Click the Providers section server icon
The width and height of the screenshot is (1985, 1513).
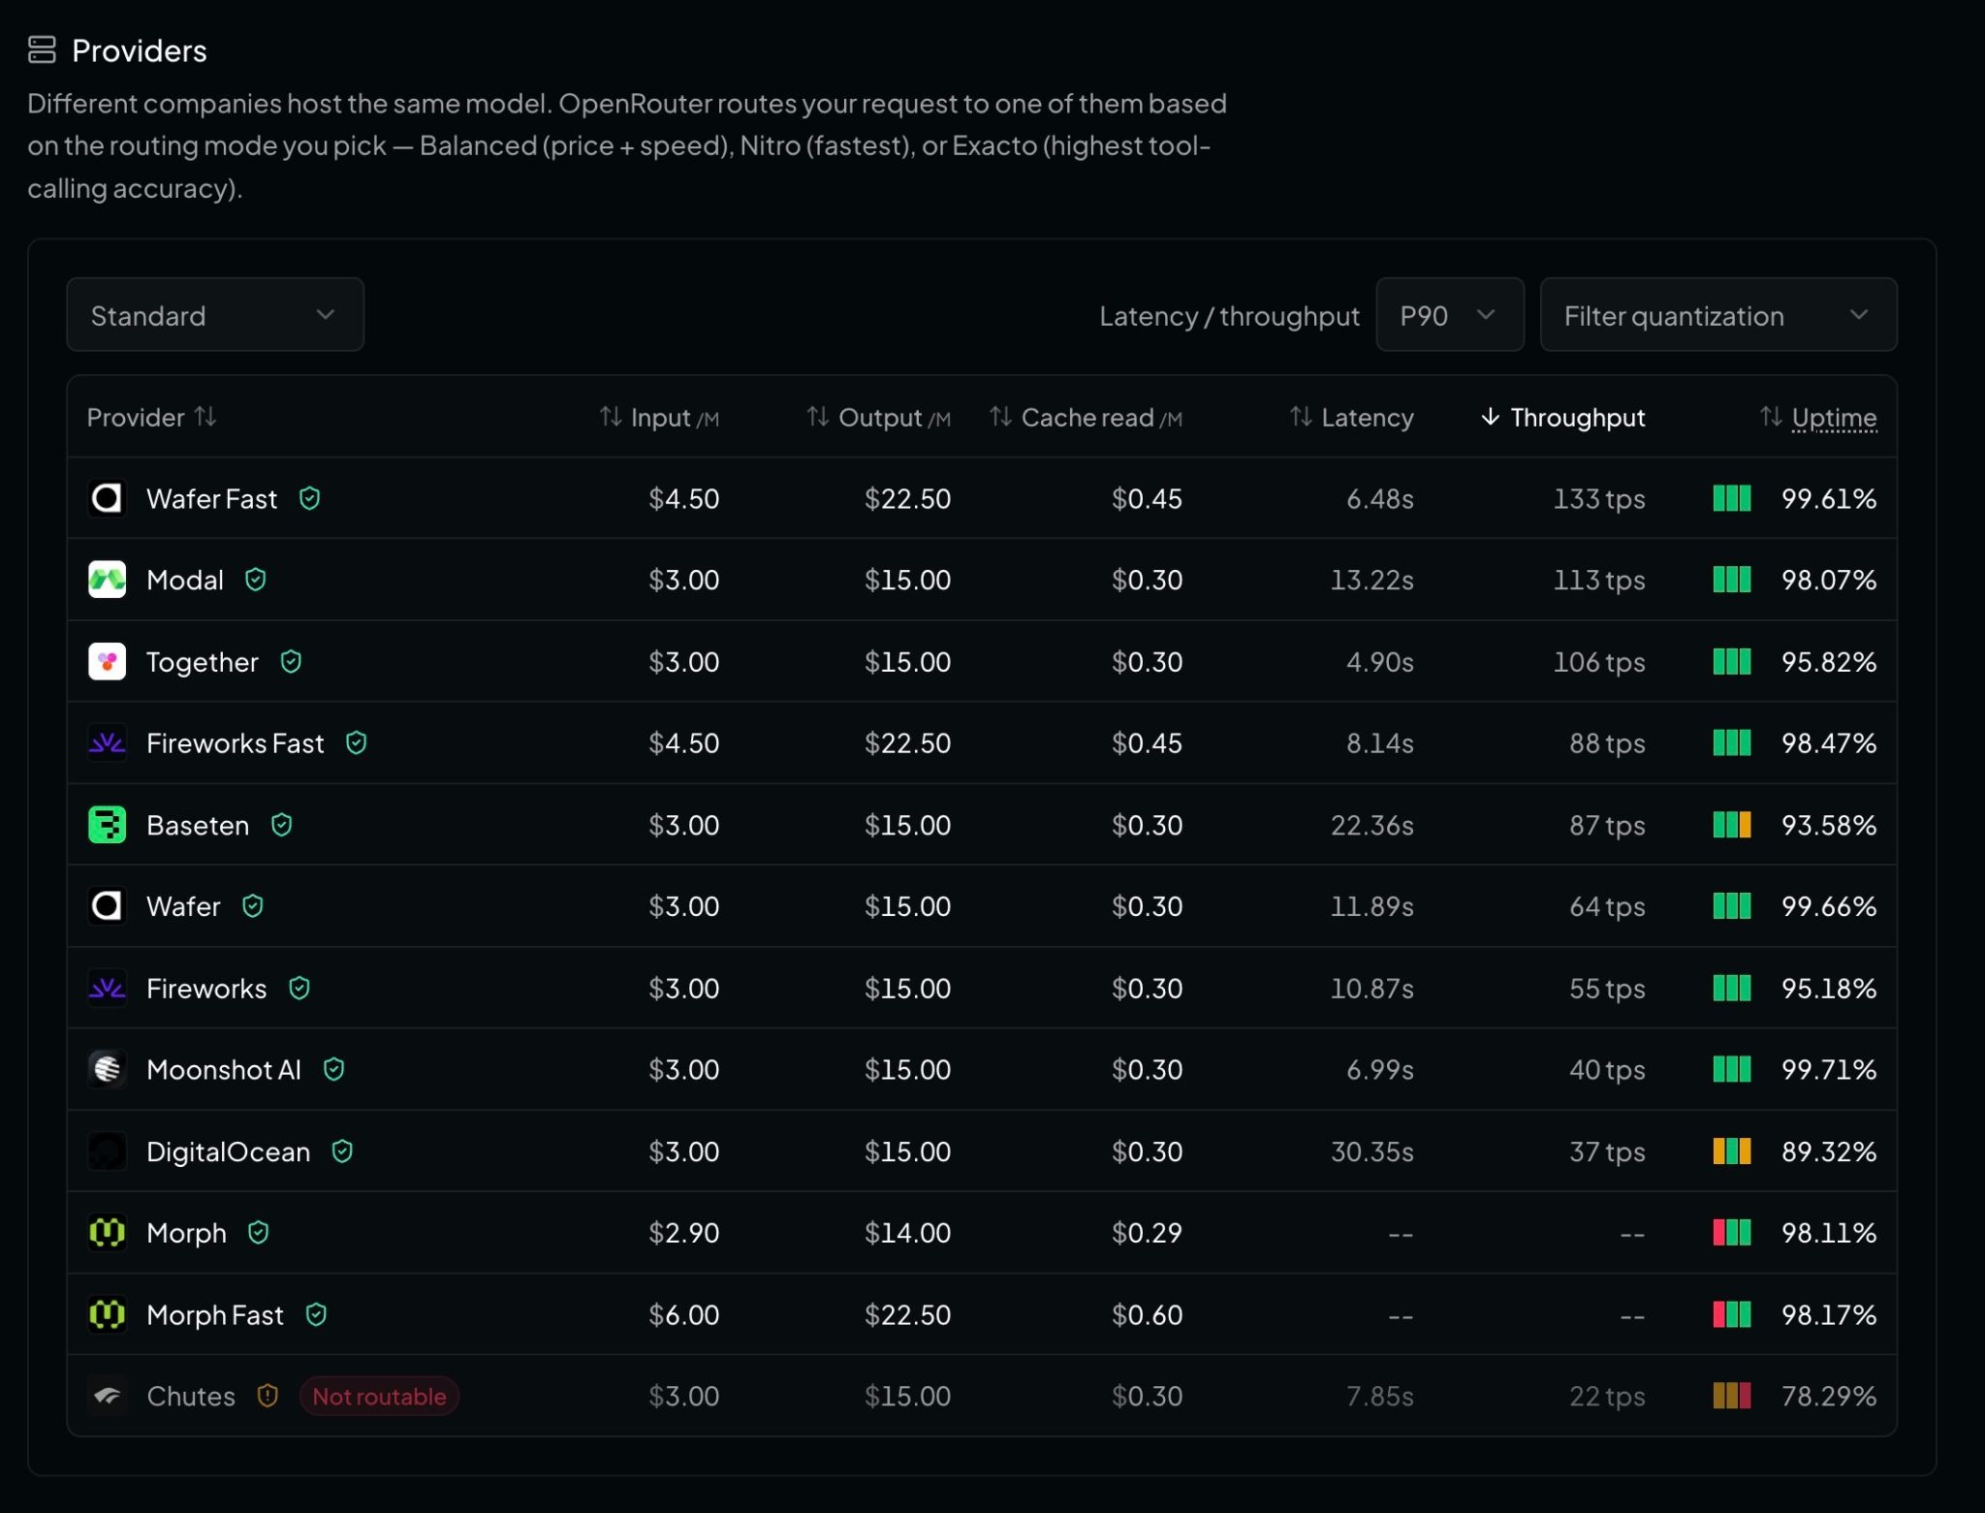(x=42, y=49)
